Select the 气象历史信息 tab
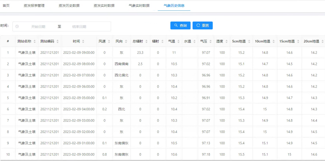The image size is (325, 161). 174,6
